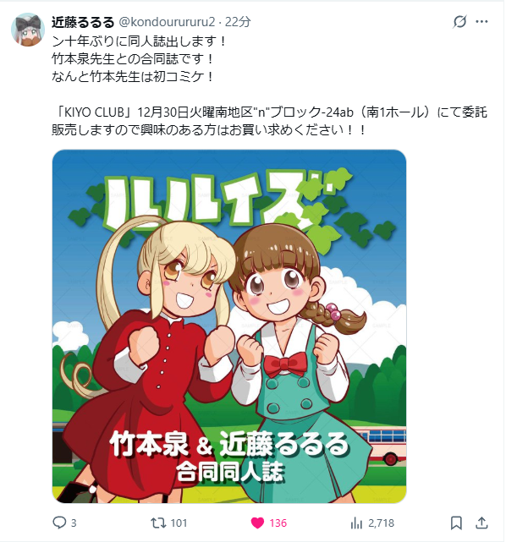Click the repost count 101
This screenshot has width=506, height=542.
(x=179, y=523)
